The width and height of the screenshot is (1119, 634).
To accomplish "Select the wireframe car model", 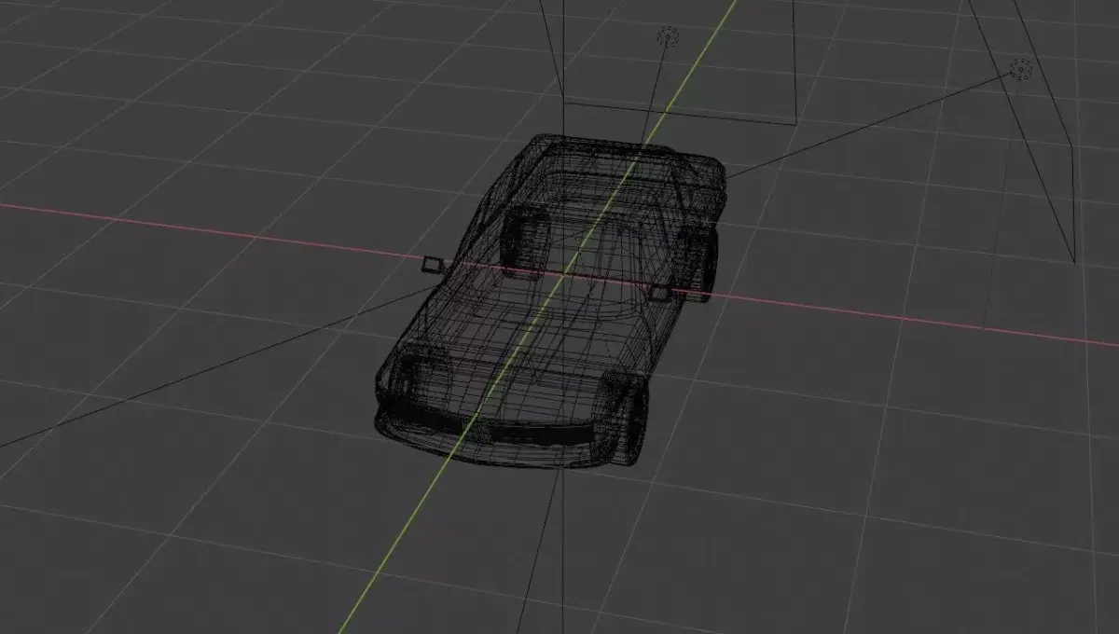I will click(x=549, y=300).
